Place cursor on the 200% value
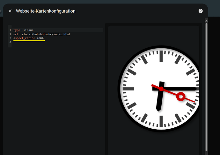Screen dimensions: 220x155 (40, 38)
